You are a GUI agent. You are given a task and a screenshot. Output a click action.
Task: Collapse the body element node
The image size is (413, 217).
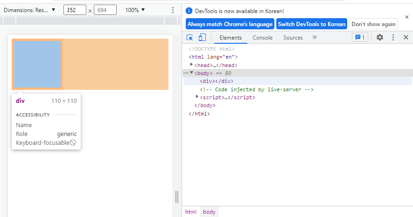pyautogui.click(x=191, y=73)
